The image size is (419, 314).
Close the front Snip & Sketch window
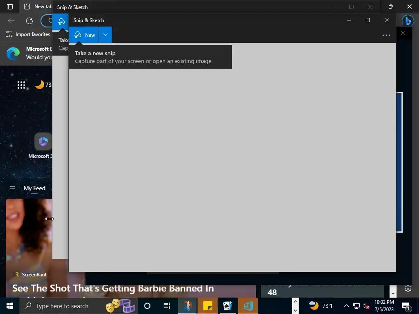click(386, 20)
